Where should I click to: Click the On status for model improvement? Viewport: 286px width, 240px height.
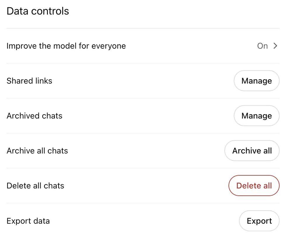pyautogui.click(x=262, y=46)
